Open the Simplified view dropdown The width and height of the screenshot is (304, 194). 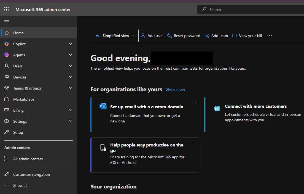click(x=115, y=36)
